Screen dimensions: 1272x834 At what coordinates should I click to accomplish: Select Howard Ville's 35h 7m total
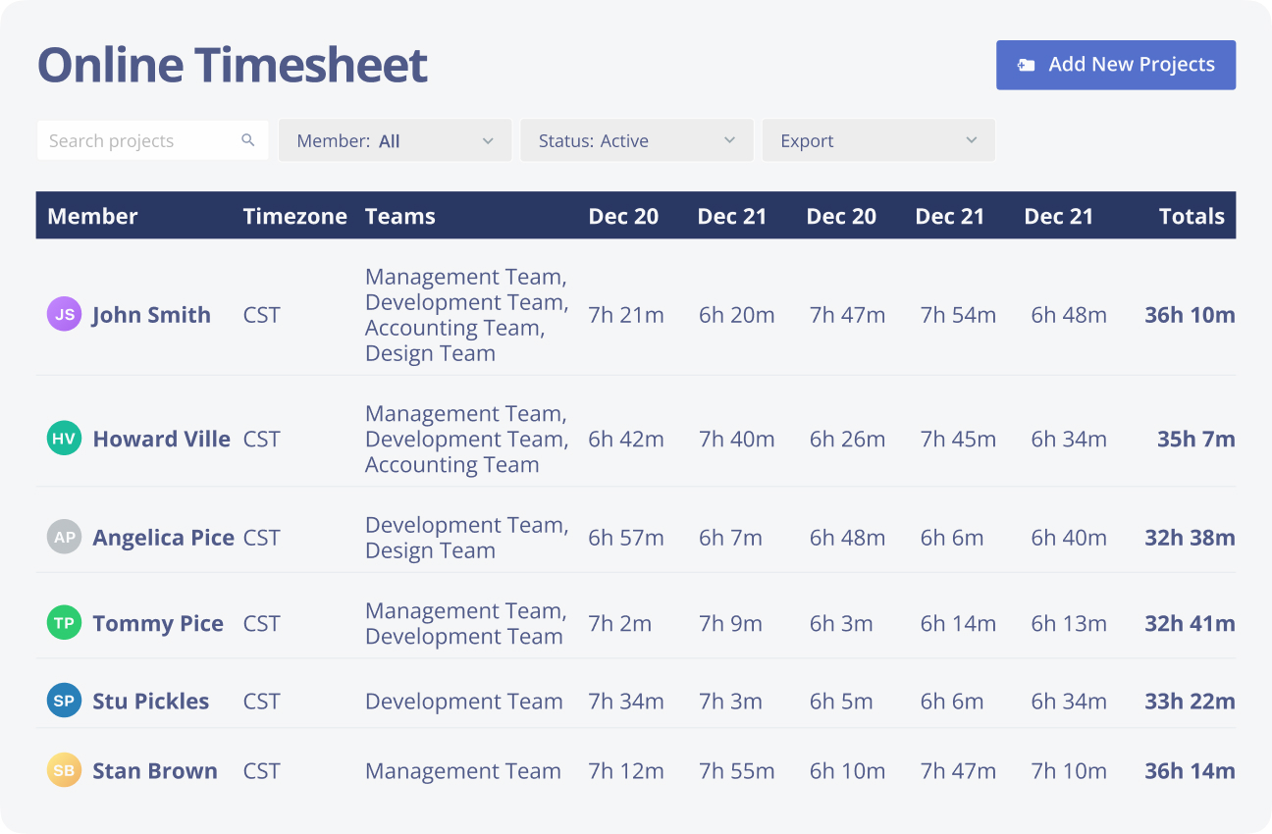tap(1195, 439)
